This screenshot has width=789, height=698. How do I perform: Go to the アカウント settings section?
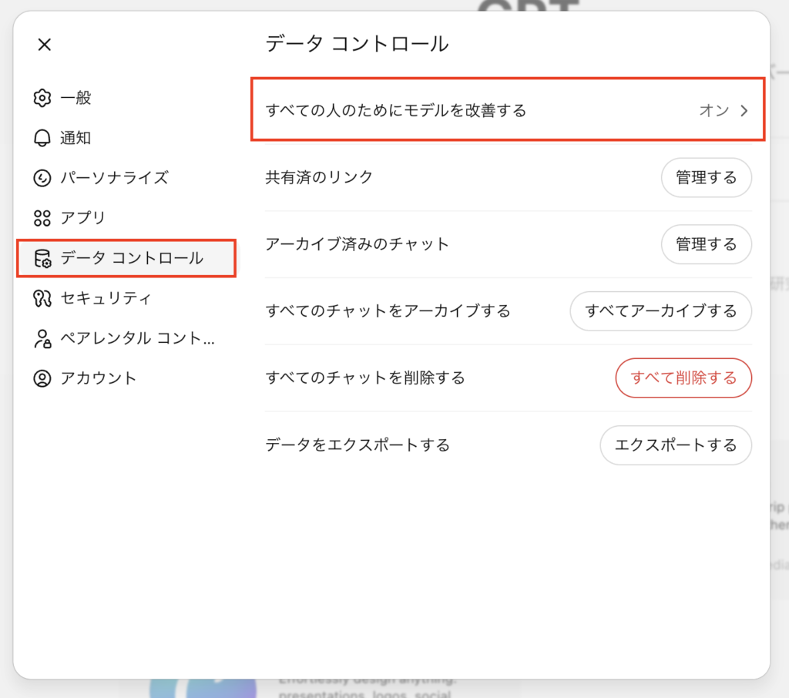98,378
